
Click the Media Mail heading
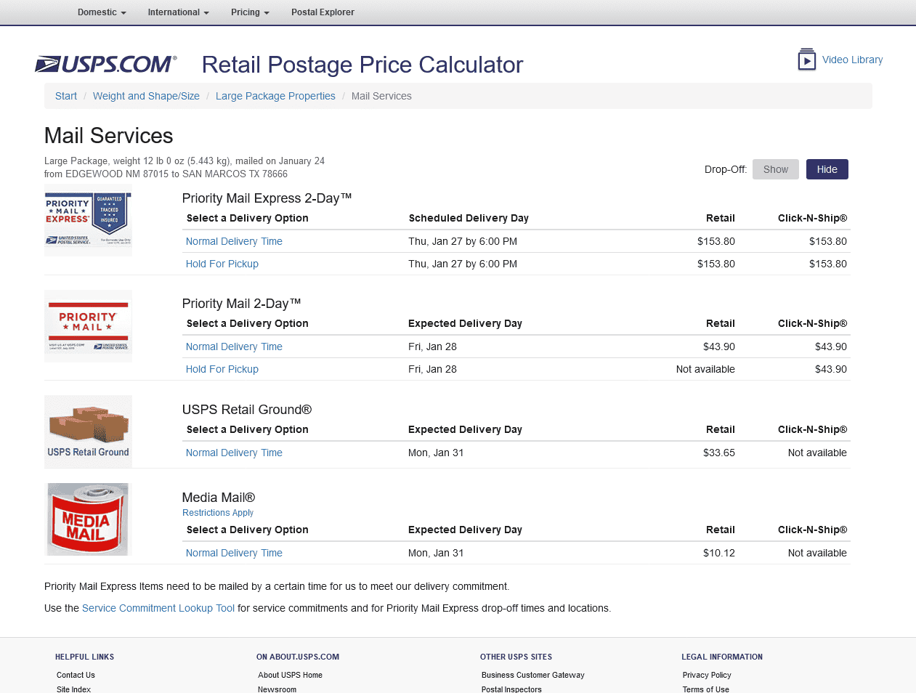219,498
